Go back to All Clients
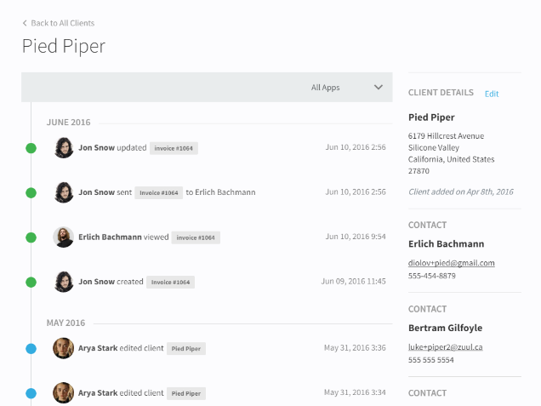This screenshot has width=541, height=406. click(59, 23)
